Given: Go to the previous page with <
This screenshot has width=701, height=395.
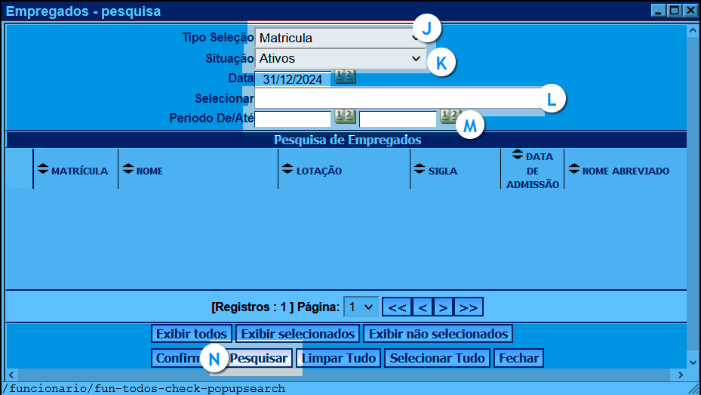Looking at the screenshot, I should [x=423, y=307].
